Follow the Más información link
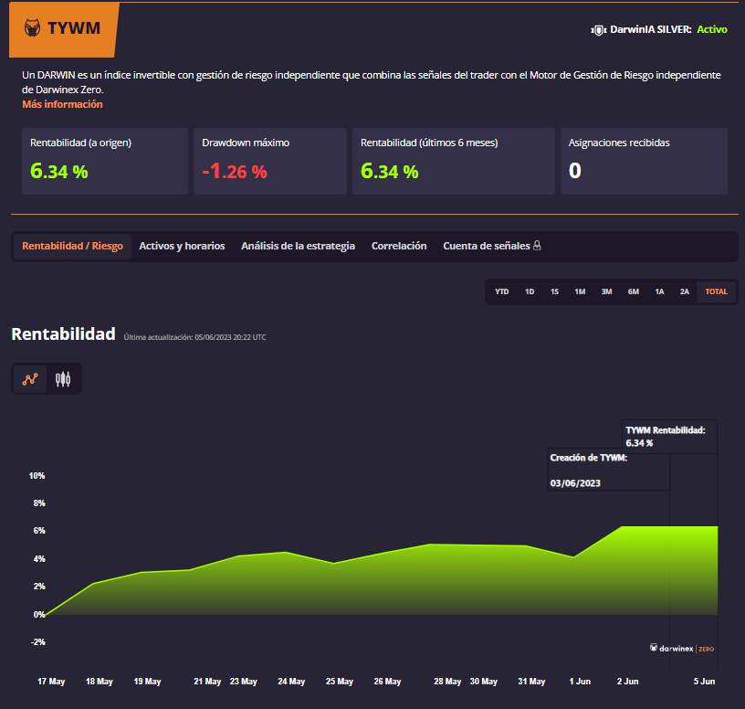745x709 pixels. (x=62, y=104)
